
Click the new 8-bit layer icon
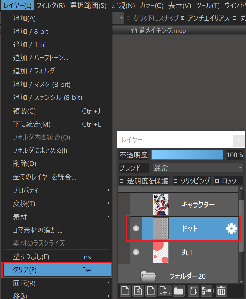tap(138, 291)
